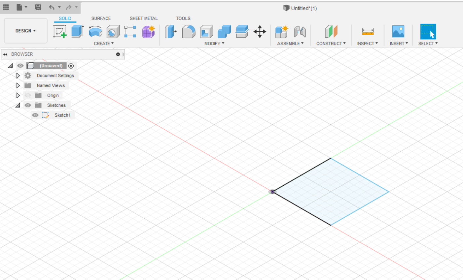Activate the Select tool
The width and height of the screenshot is (463, 280).
[428, 32]
